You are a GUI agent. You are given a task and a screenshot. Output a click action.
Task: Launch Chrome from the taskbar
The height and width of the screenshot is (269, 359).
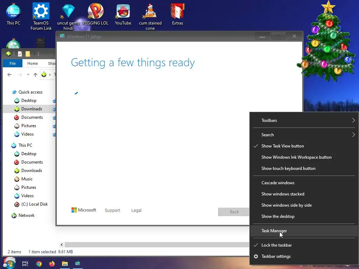click(39, 263)
